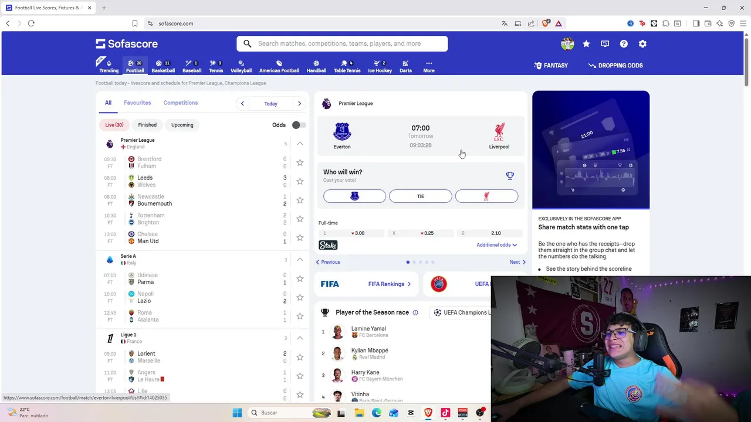Open the feedback message icon in the header

[605, 44]
